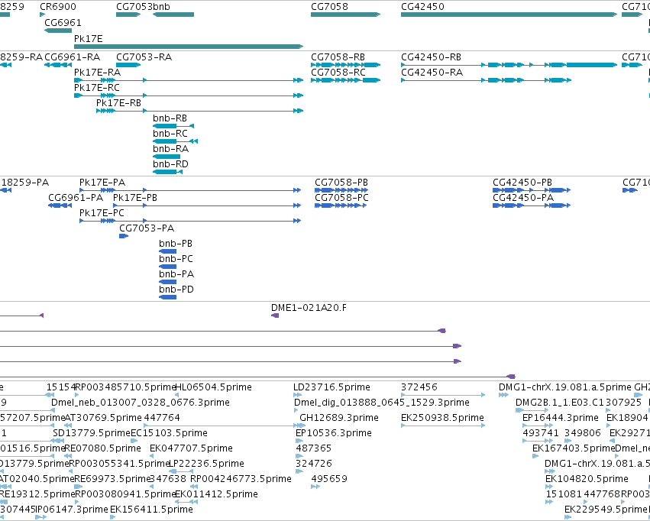Select the CG6961-PA protein label
Viewport: 650px width, 521px height.
click(x=76, y=198)
